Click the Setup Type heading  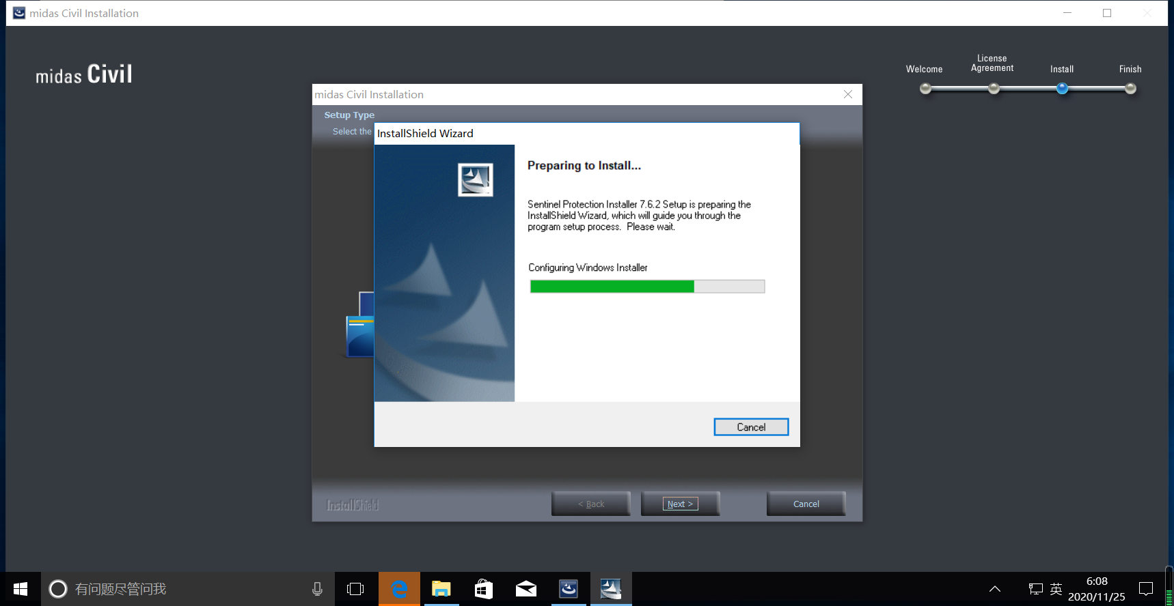click(x=349, y=115)
